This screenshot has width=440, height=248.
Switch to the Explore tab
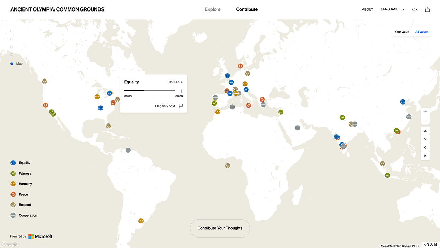213,9
